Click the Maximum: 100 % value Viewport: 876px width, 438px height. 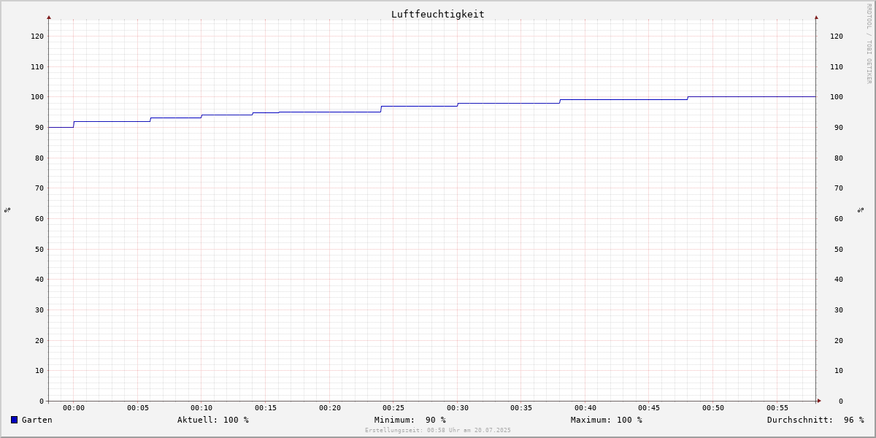pyautogui.click(x=606, y=420)
